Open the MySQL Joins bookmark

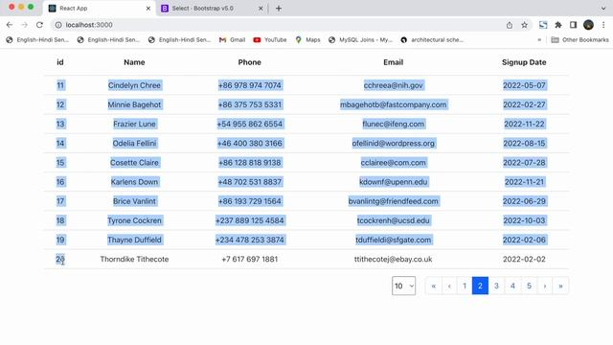(x=360, y=40)
